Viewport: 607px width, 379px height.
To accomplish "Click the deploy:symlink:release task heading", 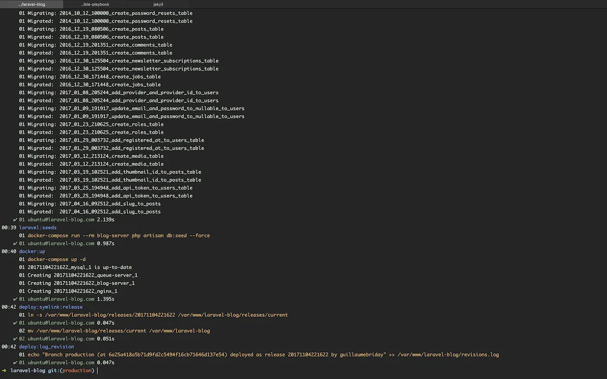I will click(51, 307).
